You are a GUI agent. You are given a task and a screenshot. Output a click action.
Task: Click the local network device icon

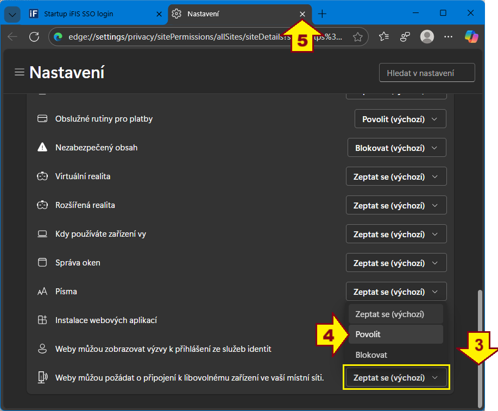tap(42, 378)
